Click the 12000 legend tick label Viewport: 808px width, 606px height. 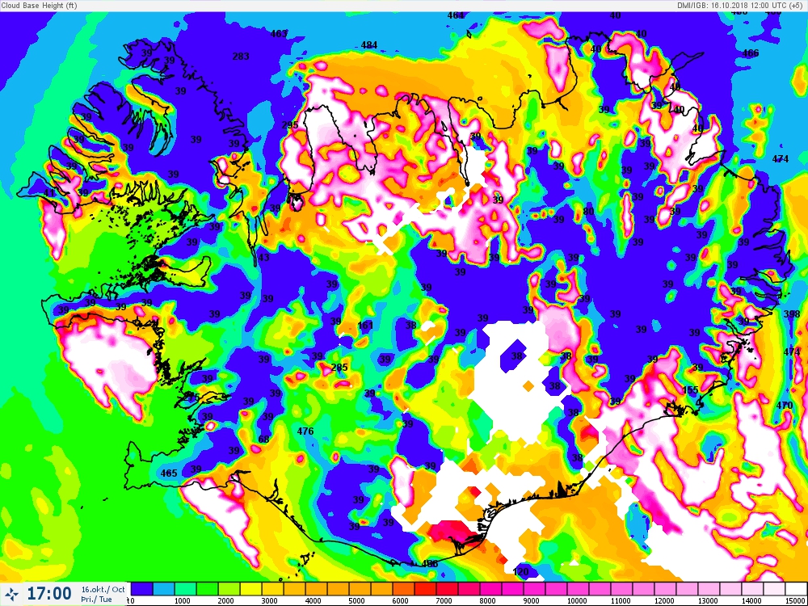click(x=664, y=601)
